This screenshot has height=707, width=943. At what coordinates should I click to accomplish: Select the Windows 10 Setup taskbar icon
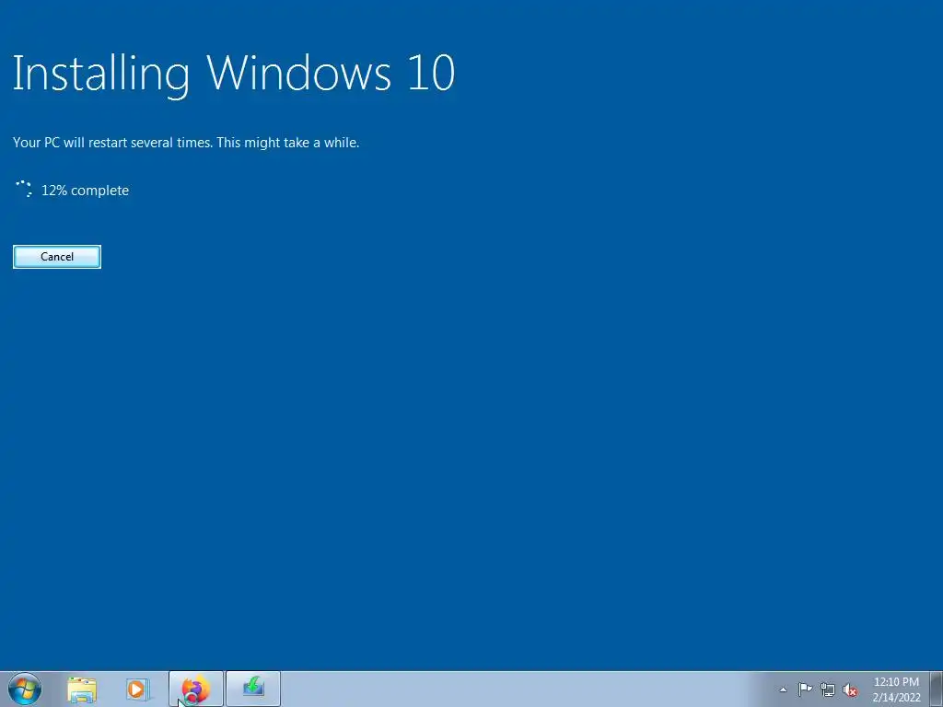coord(253,689)
